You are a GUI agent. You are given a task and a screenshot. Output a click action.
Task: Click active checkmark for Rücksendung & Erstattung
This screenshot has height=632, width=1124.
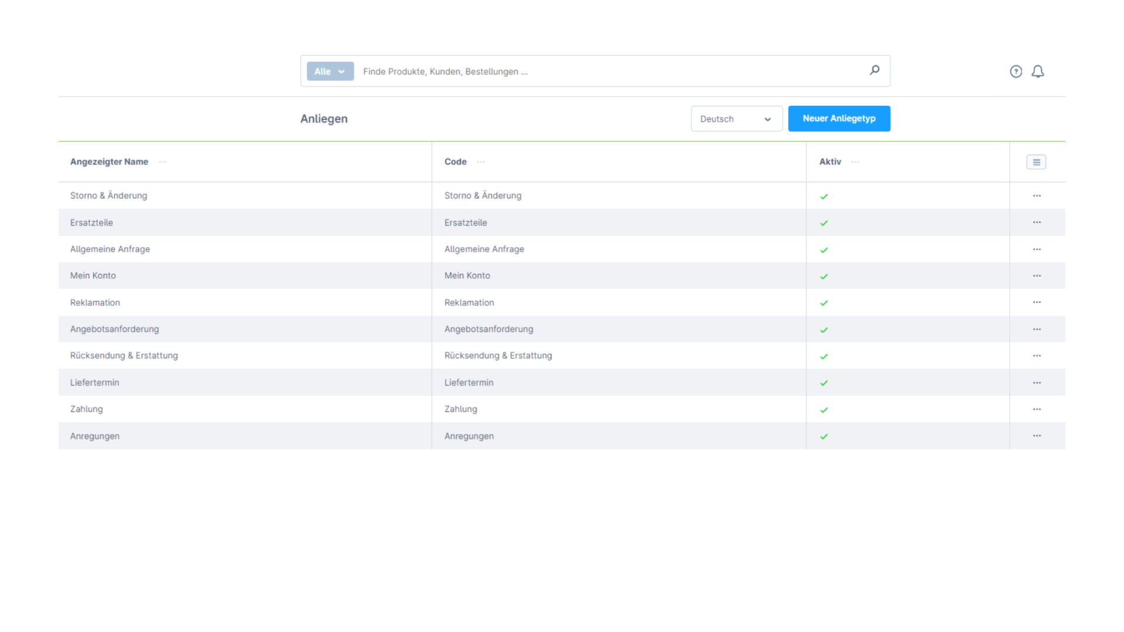point(824,356)
